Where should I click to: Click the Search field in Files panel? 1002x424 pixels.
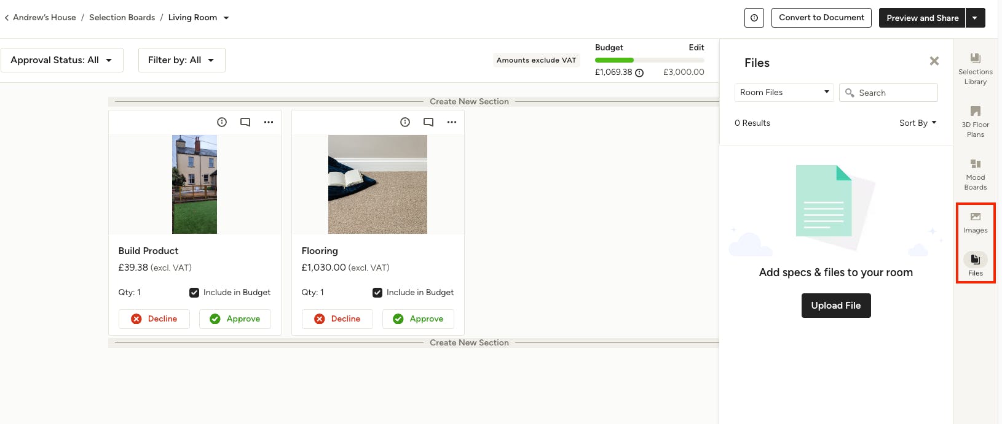tap(888, 93)
